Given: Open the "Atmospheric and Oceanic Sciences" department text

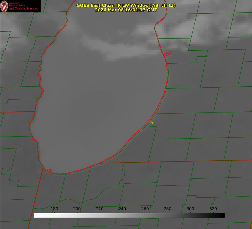Looking at the screenshot, I should 23,7.
